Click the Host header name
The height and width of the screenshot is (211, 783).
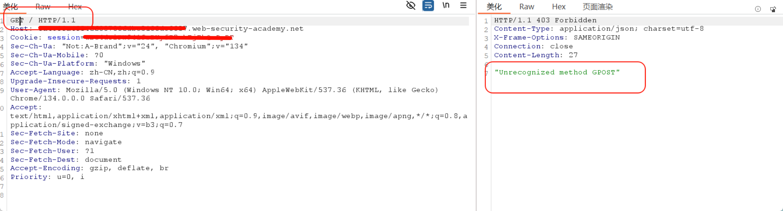[19, 29]
